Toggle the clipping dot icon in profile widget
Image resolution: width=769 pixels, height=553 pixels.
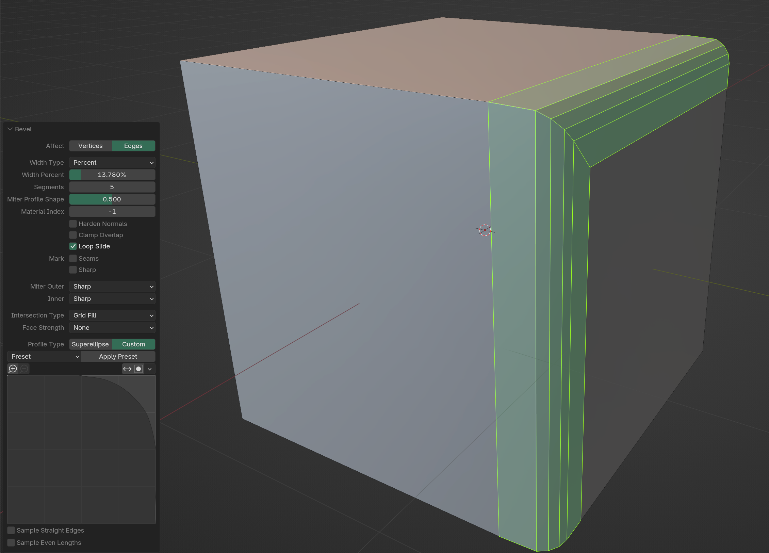tap(138, 369)
